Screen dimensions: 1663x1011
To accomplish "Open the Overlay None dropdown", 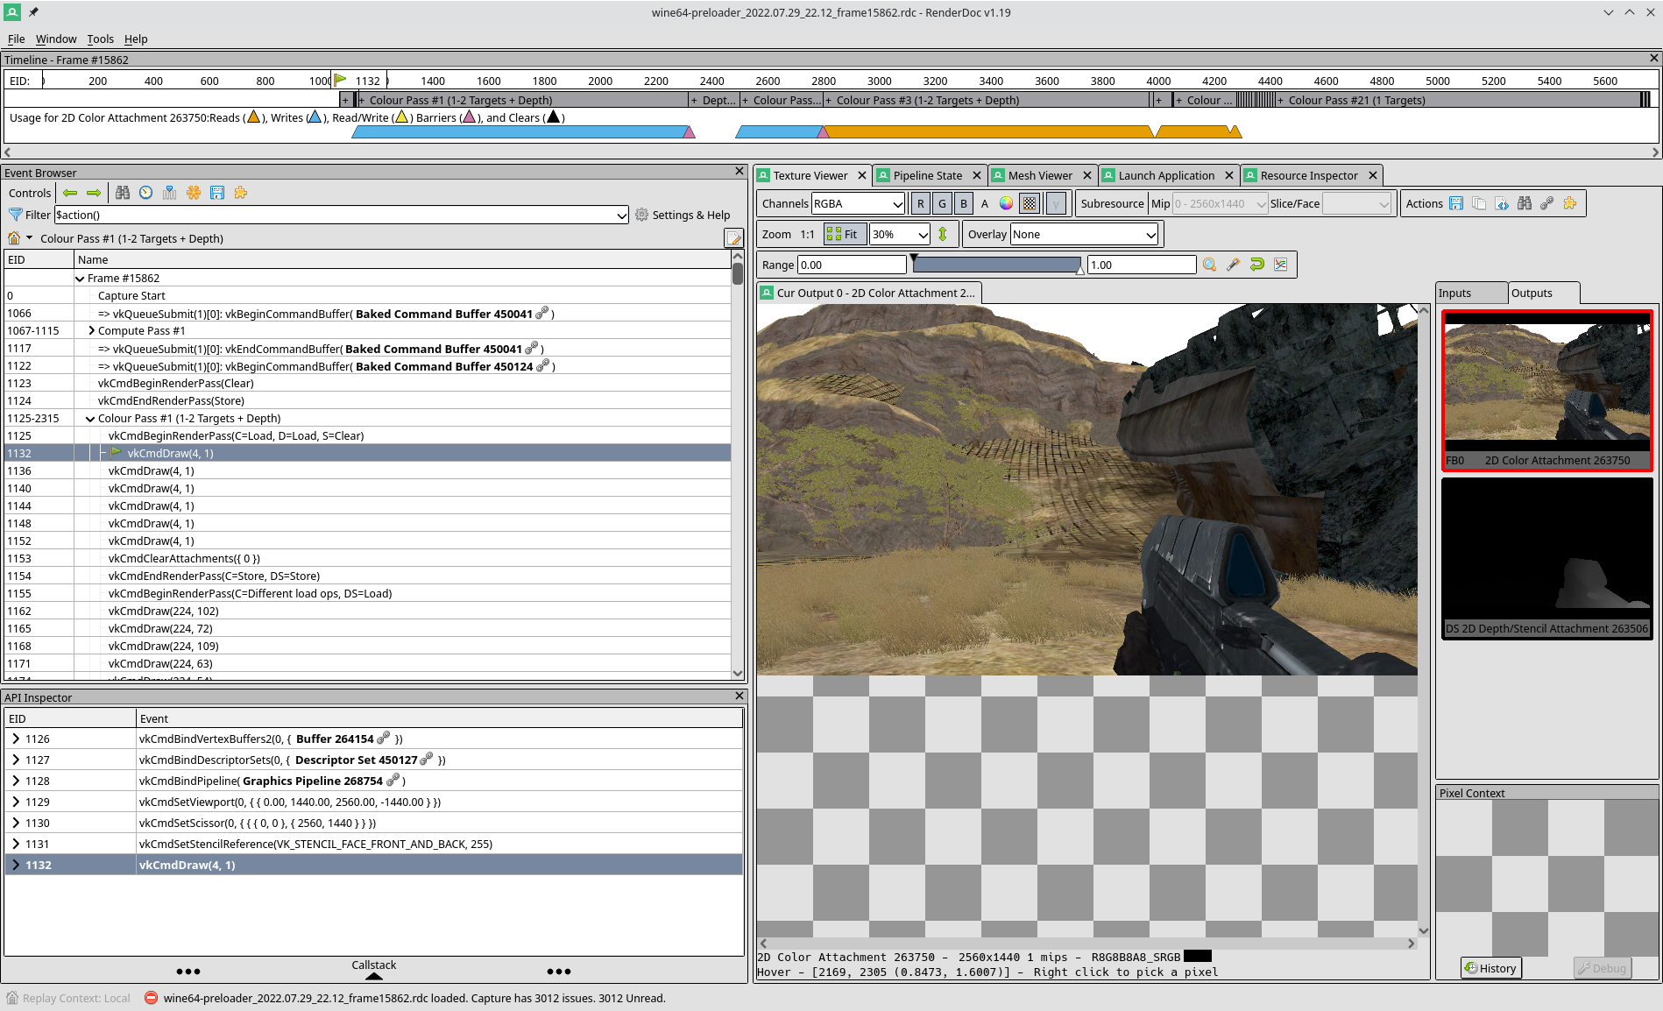I will coord(1084,234).
